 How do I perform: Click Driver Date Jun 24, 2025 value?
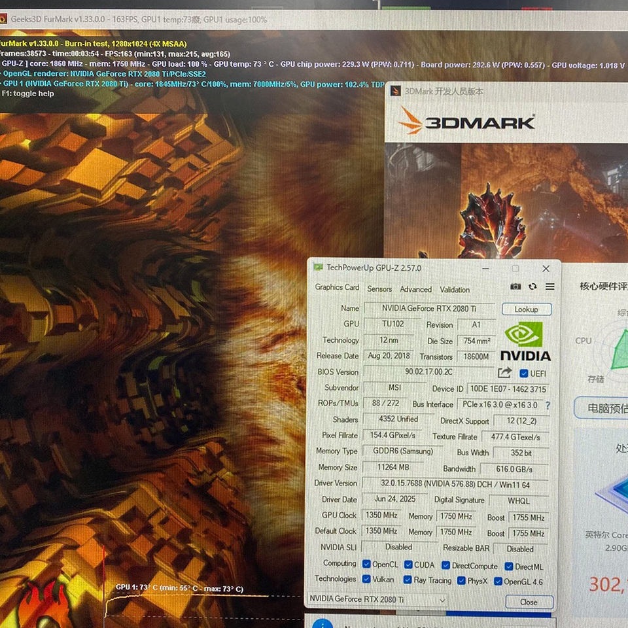coord(394,499)
